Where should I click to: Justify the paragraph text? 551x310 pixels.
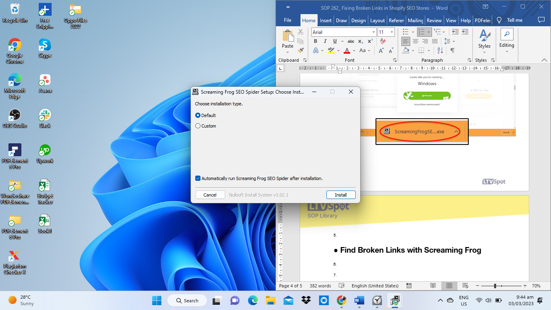click(435, 41)
